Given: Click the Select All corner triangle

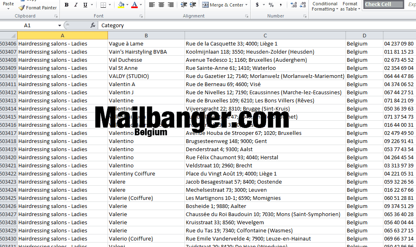Looking at the screenshot, I should [x=13, y=35].
